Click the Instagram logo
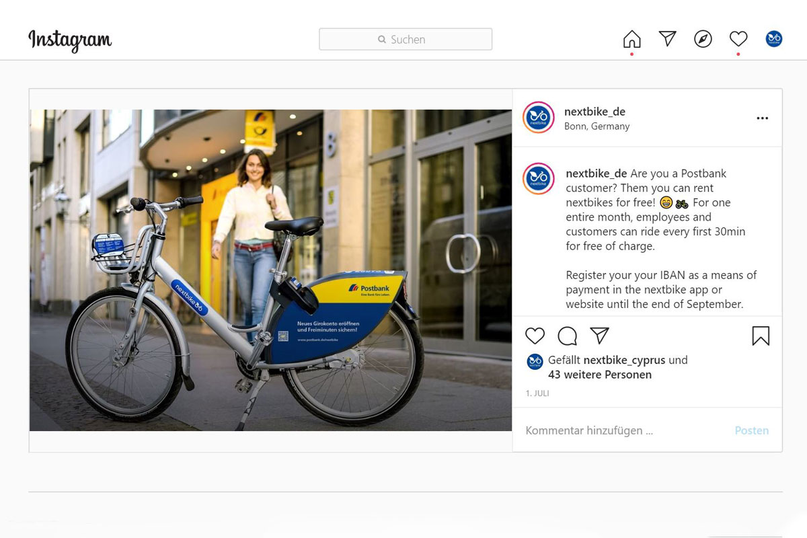807x538 pixels. pyautogui.click(x=70, y=40)
